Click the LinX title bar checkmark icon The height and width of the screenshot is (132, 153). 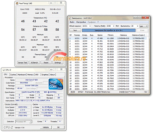point(70,18)
